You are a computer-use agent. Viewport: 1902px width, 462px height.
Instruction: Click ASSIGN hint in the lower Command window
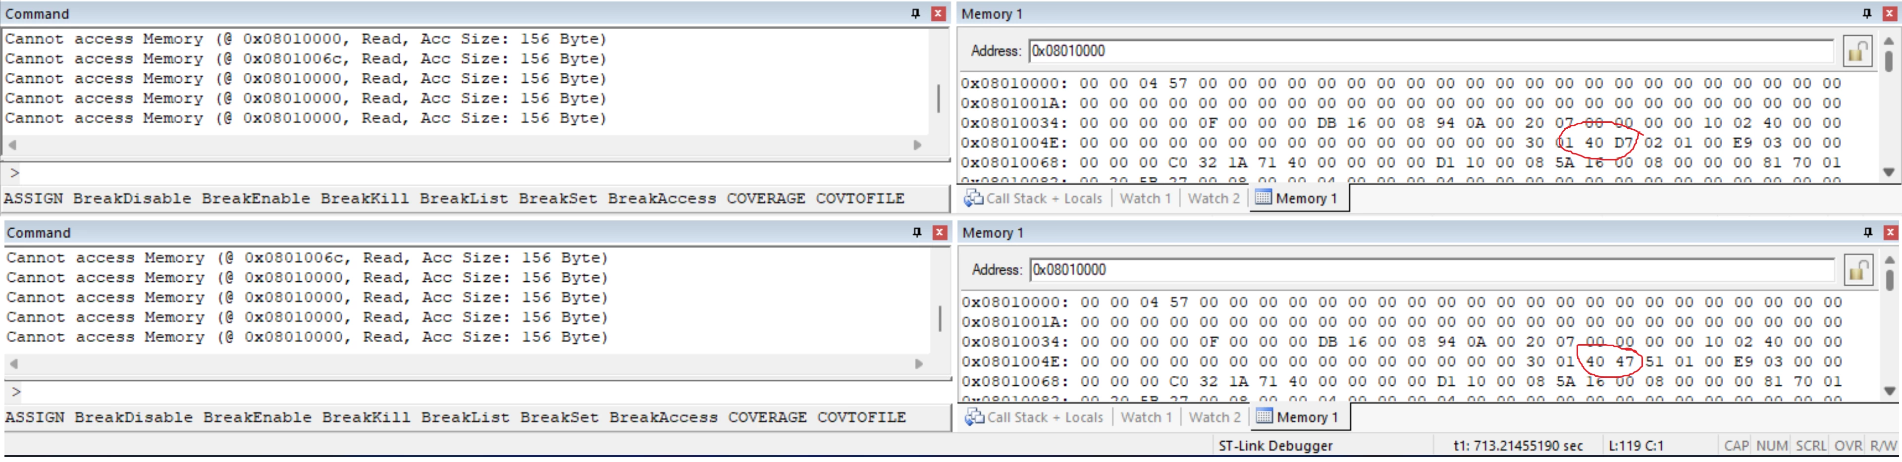(x=35, y=418)
